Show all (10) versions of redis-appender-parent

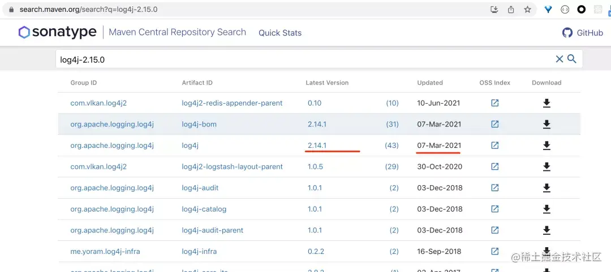[393, 103]
